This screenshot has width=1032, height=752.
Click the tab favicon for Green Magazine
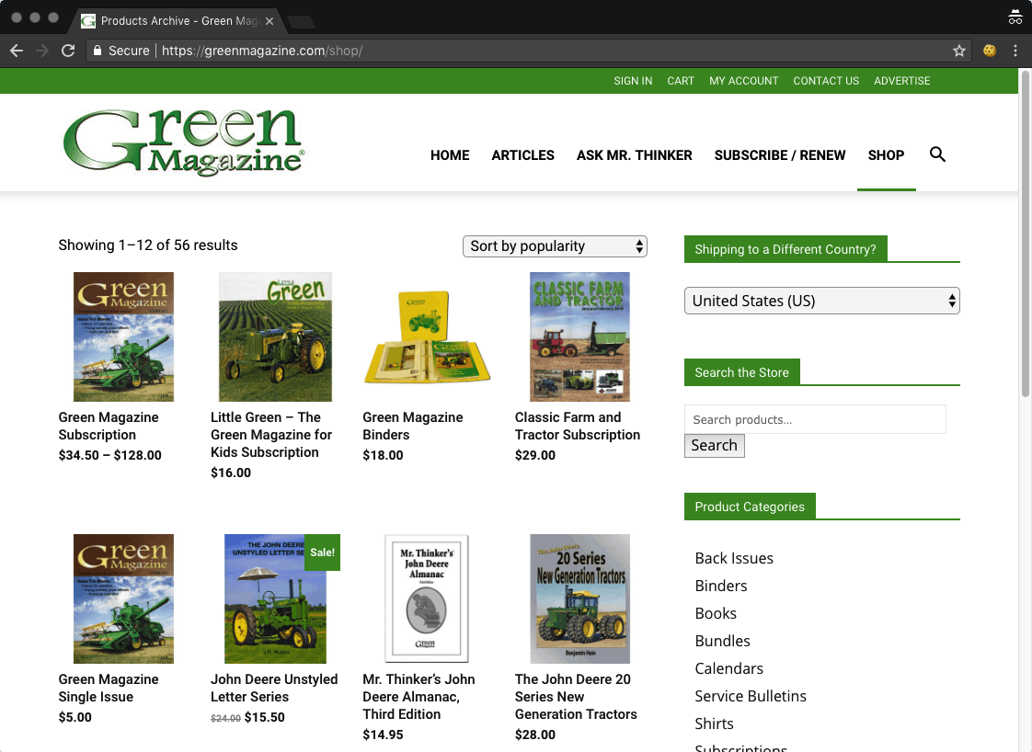click(88, 21)
